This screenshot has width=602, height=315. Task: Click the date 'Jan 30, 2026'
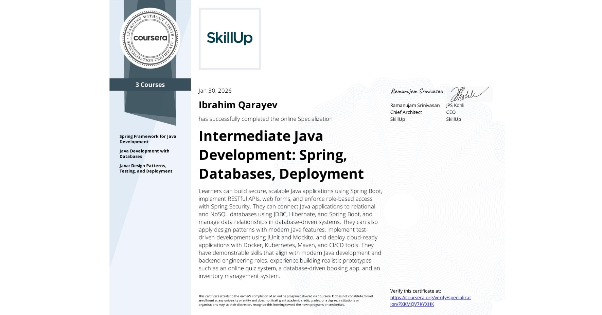click(215, 91)
